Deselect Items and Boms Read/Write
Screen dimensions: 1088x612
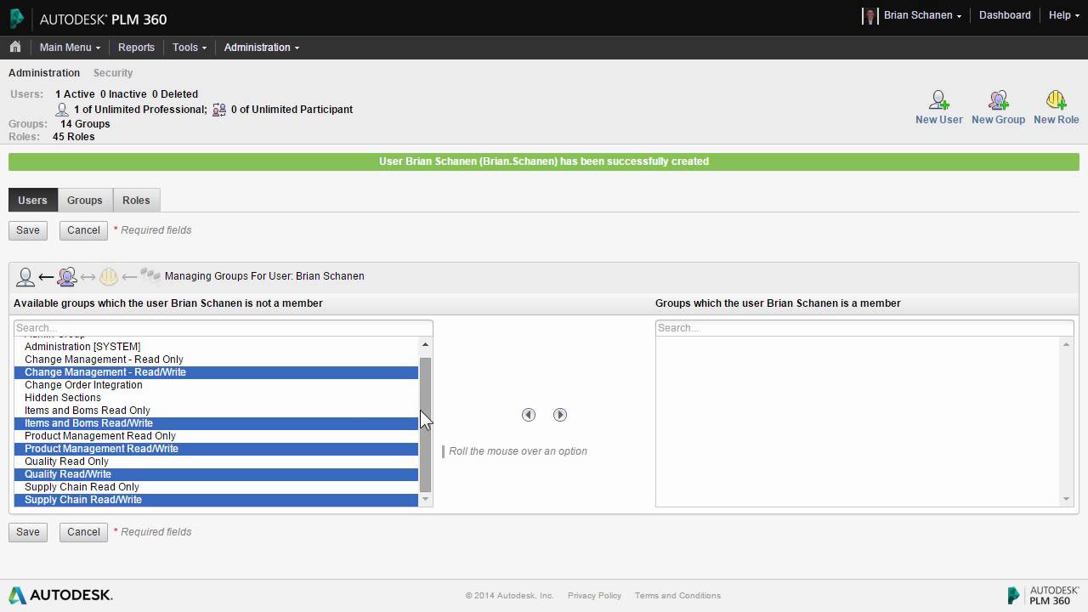216,423
